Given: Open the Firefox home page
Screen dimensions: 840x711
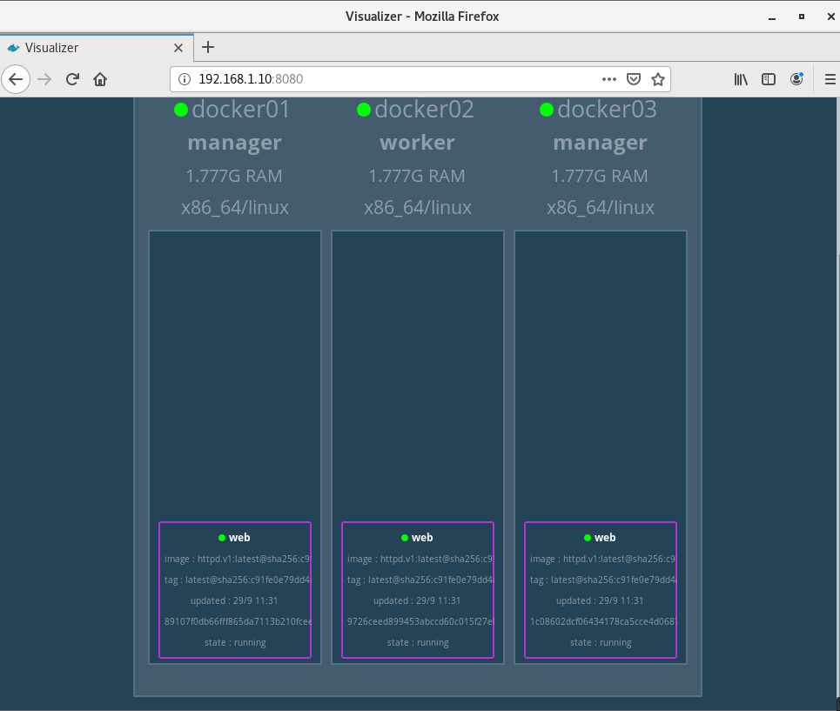Looking at the screenshot, I should tap(100, 79).
